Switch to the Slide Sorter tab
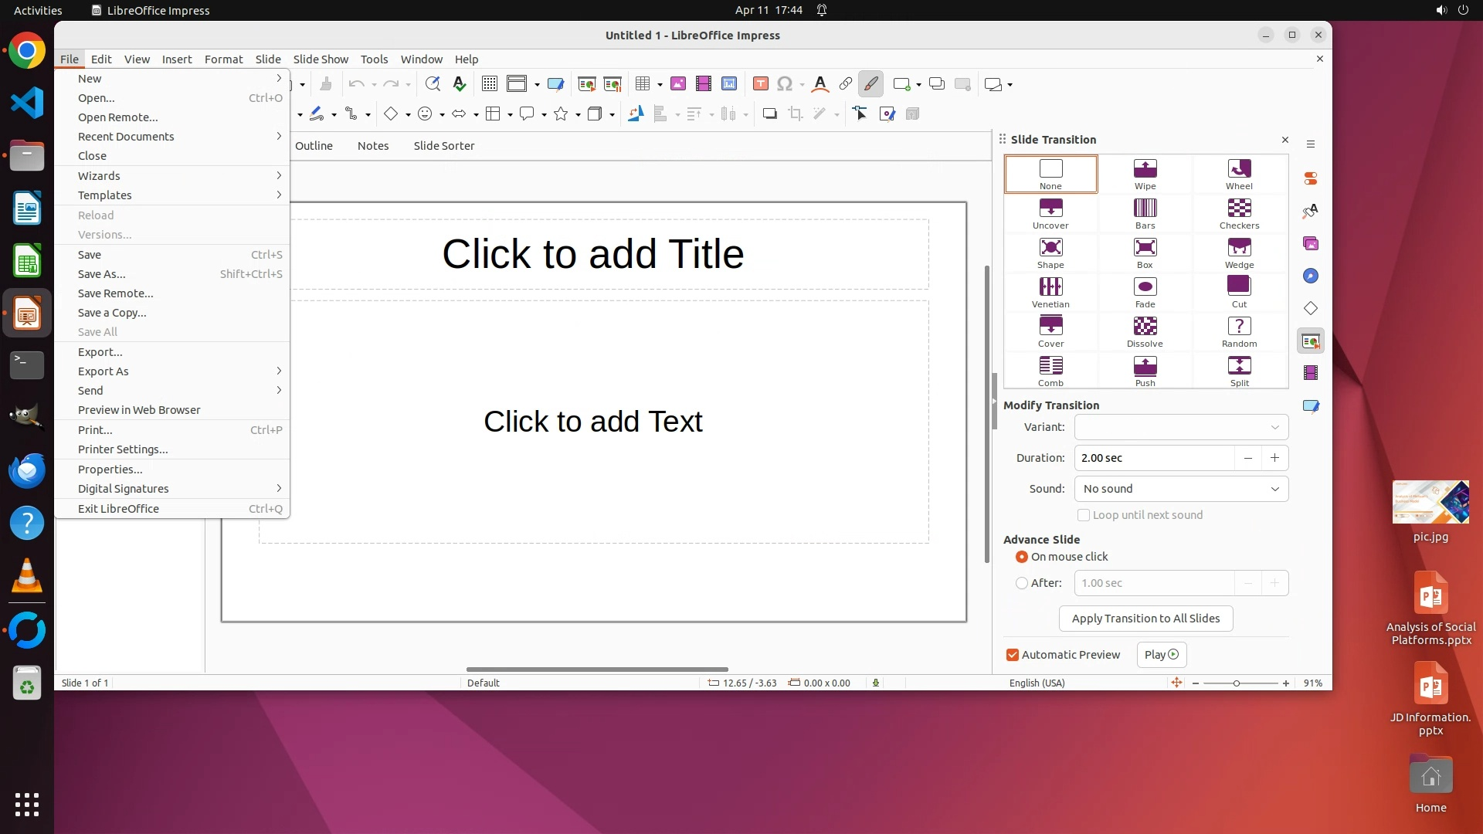The image size is (1483, 834). click(443, 146)
